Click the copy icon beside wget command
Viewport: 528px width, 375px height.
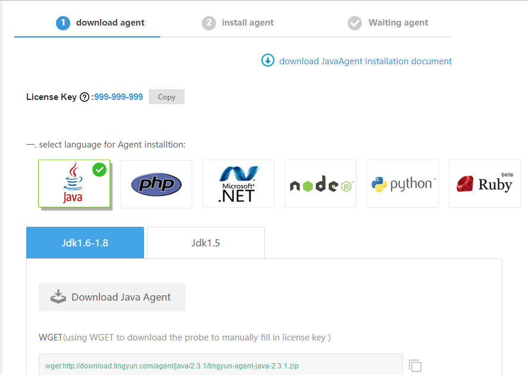pyautogui.click(x=415, y=365)
